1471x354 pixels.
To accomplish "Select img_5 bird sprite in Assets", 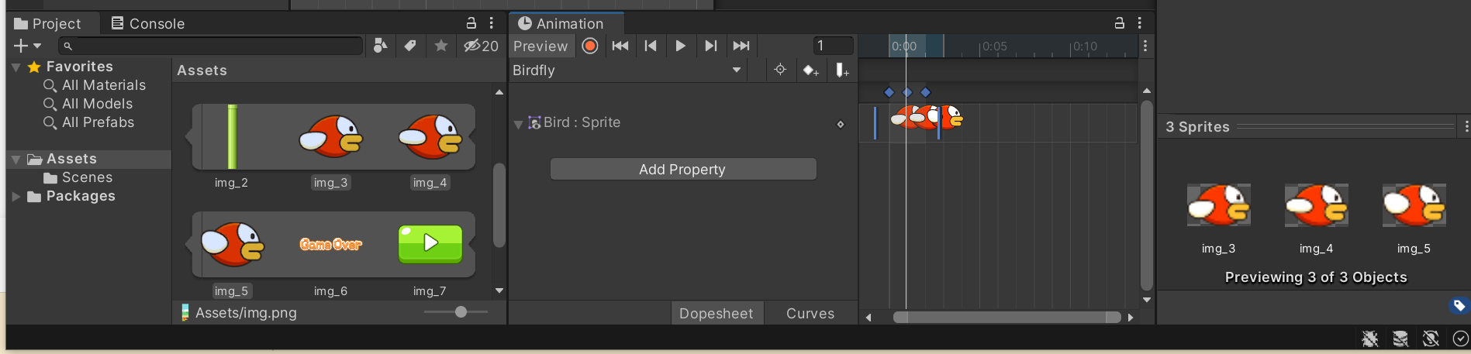I will 232,245.
